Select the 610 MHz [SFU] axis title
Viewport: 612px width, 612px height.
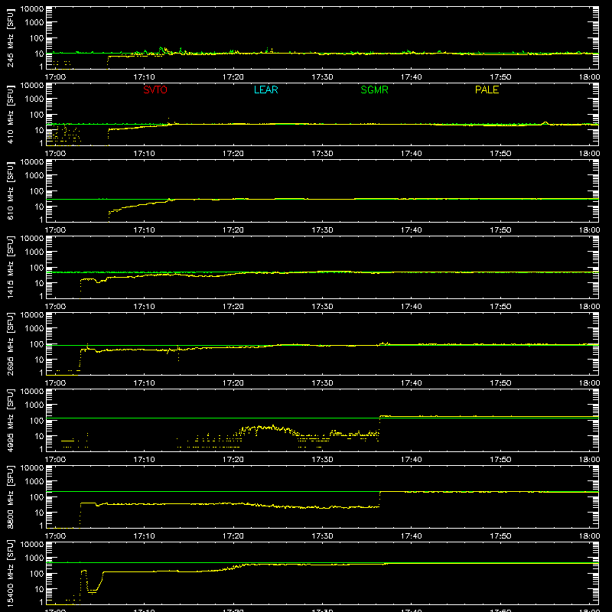click(x=11, y=190)
